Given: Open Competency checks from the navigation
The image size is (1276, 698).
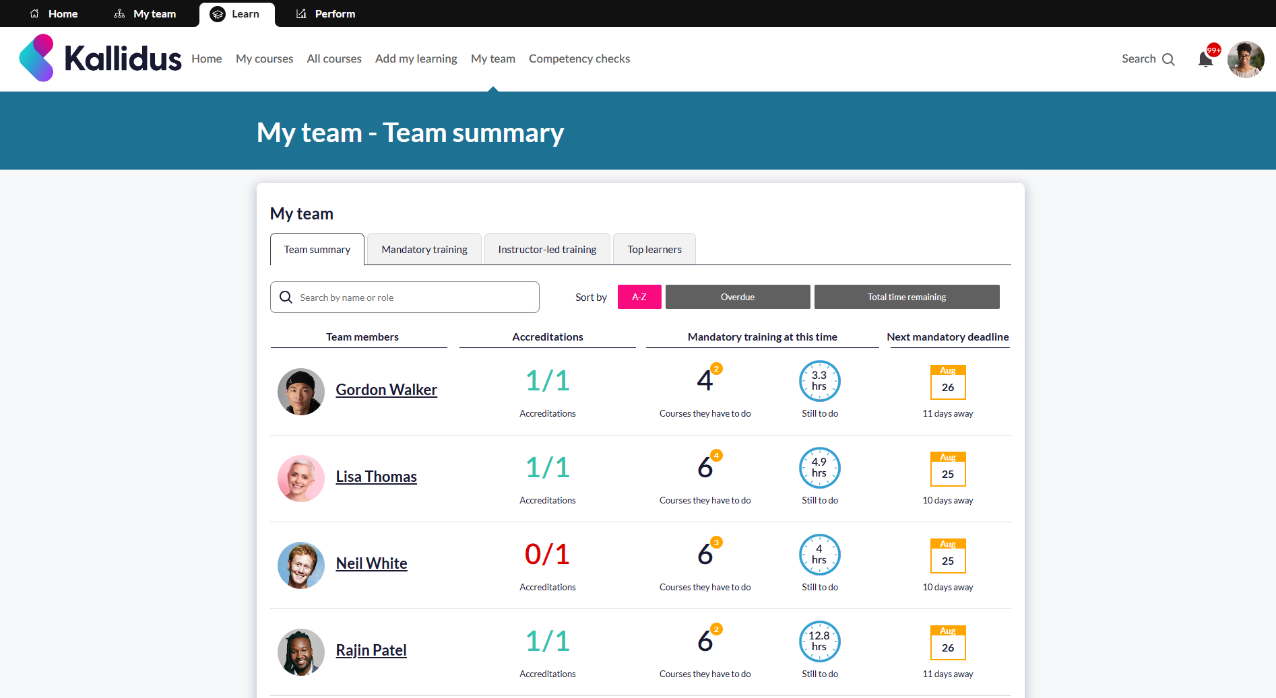Looking at the screenshot, I should point(579,59).
